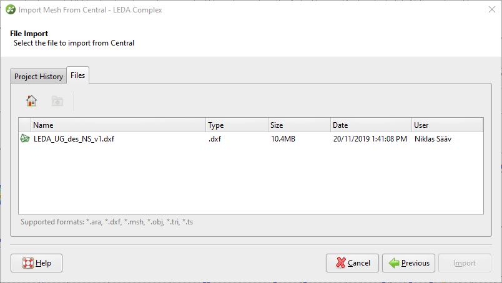Sort files by Type column header
The image size is (502, 283).
237,125
